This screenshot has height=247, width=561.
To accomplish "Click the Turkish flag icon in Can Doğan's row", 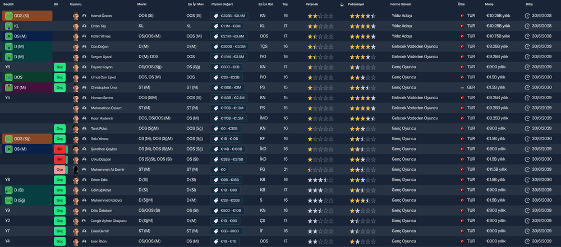I will [462, 46].
